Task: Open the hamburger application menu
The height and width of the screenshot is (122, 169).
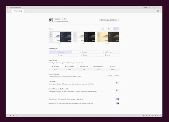Action: 8,8
